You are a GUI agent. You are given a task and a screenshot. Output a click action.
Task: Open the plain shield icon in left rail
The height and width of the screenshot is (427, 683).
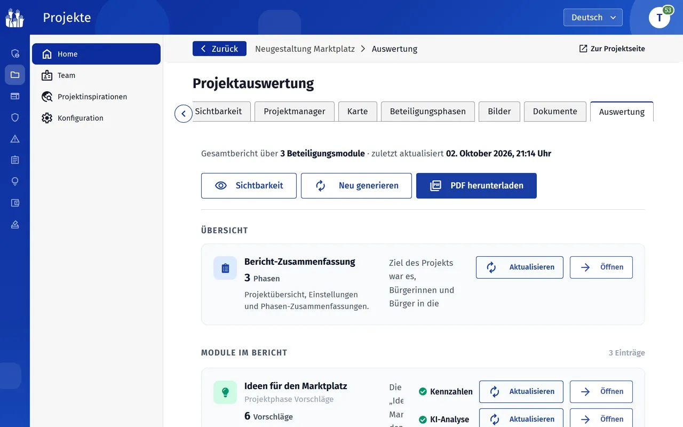15,117
